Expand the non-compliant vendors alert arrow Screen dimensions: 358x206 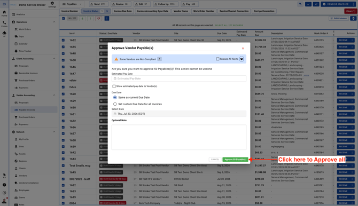pyautogui.click(x=242, y=59)
